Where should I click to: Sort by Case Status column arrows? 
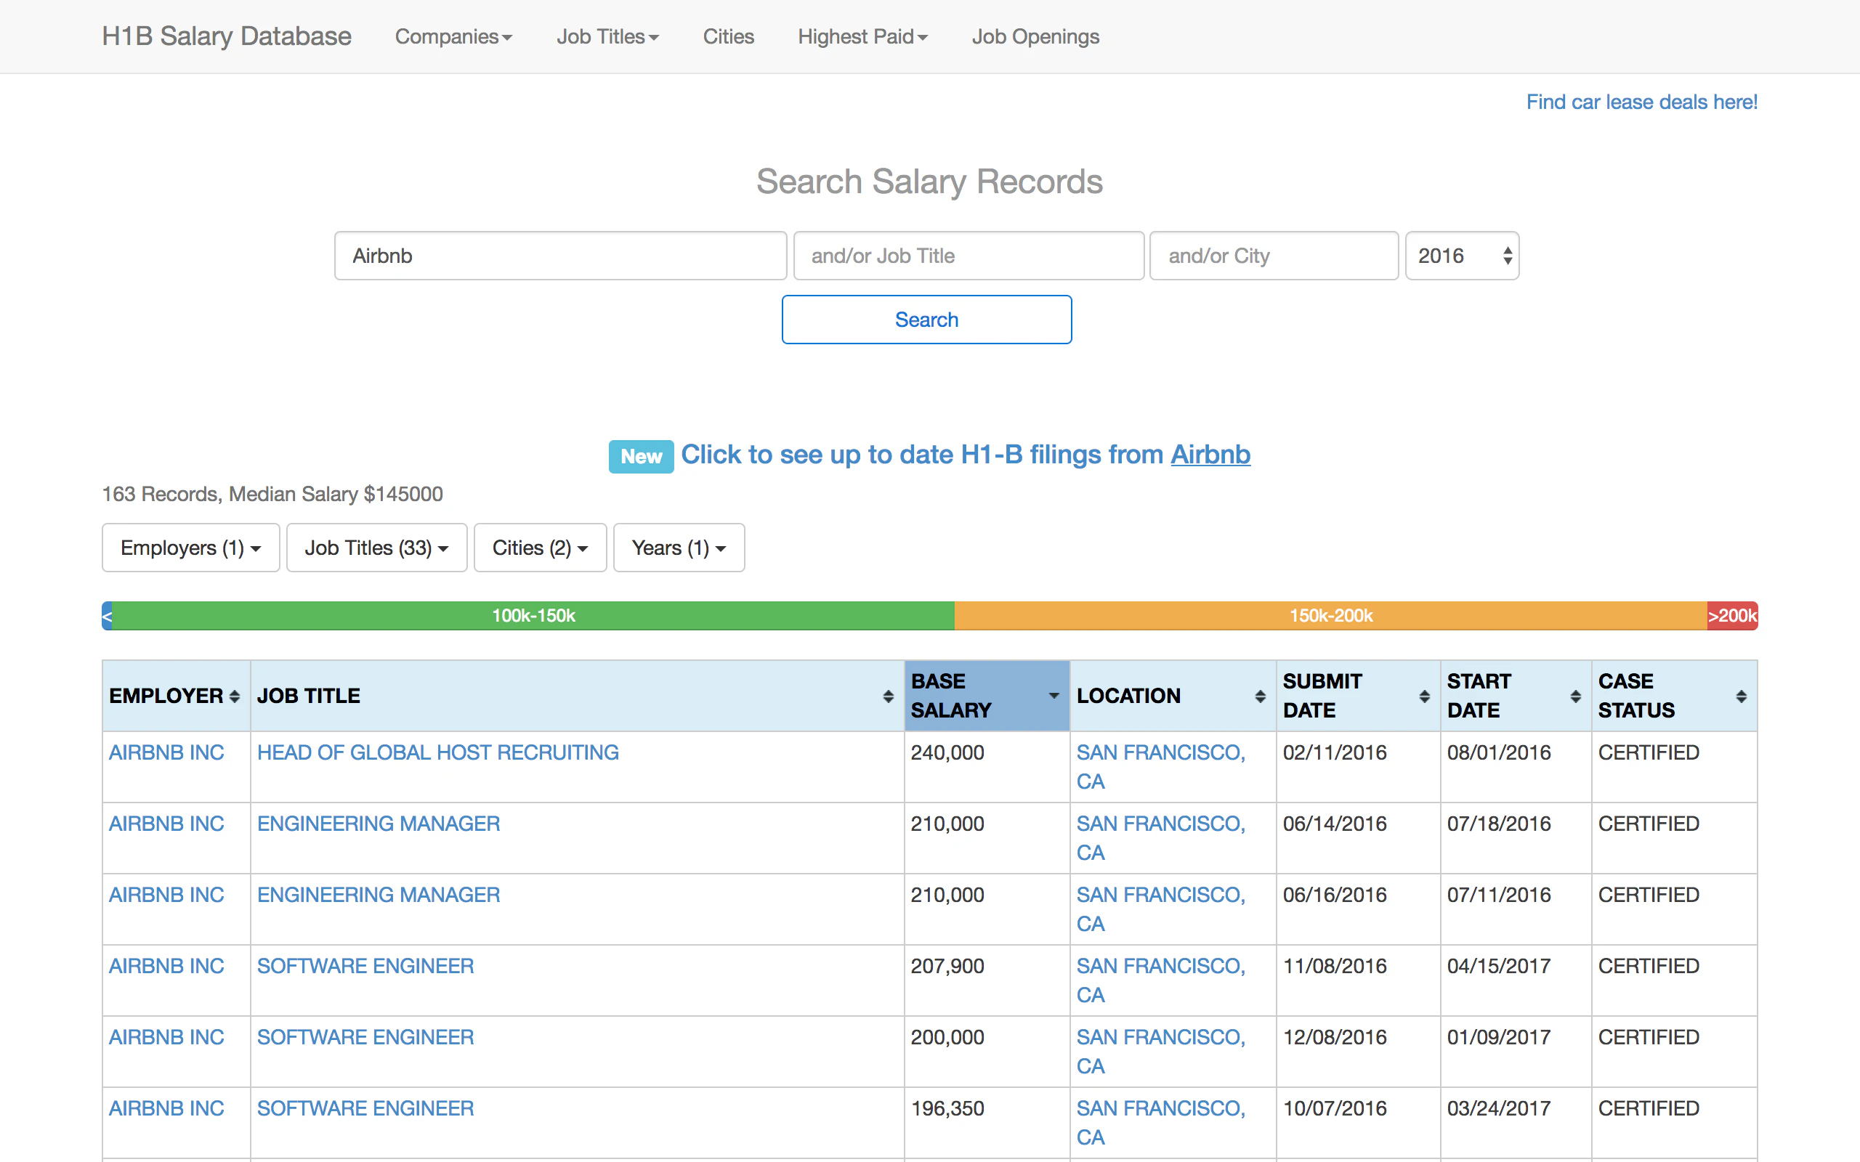1741,696
